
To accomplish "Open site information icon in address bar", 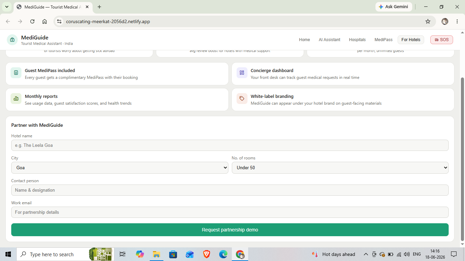I will pos(59,21).
